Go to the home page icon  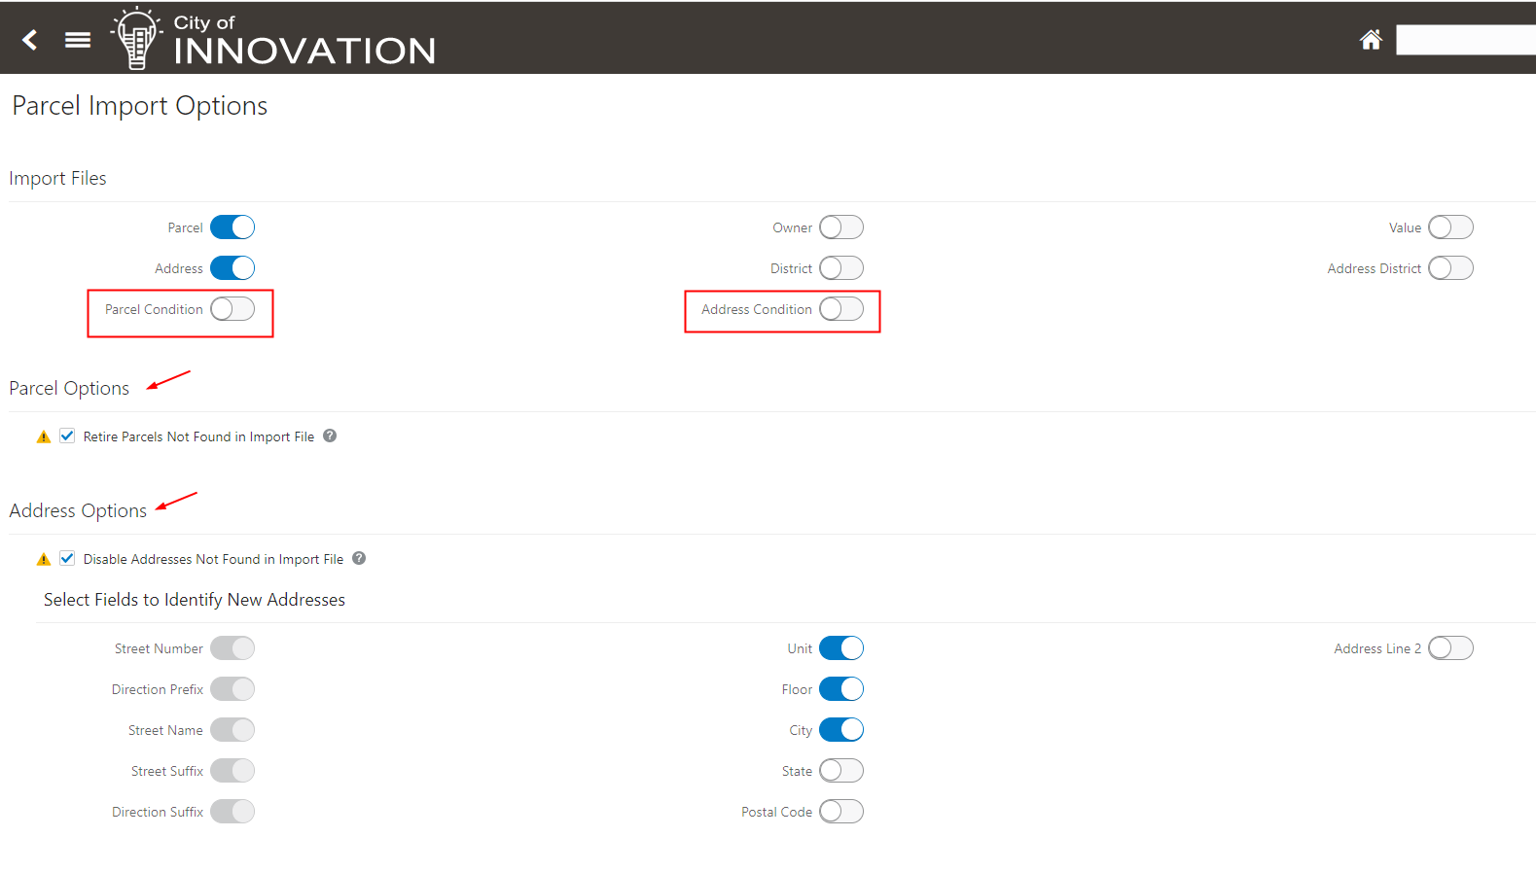point(1371,40)
